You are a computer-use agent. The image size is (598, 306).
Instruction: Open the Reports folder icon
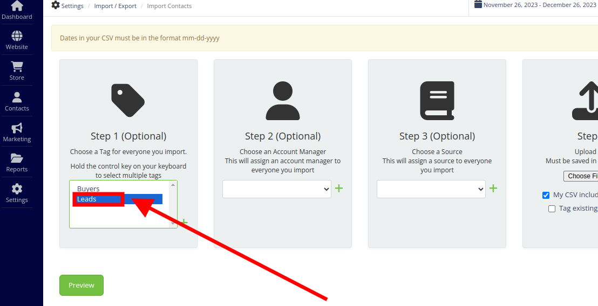(17, 158)
